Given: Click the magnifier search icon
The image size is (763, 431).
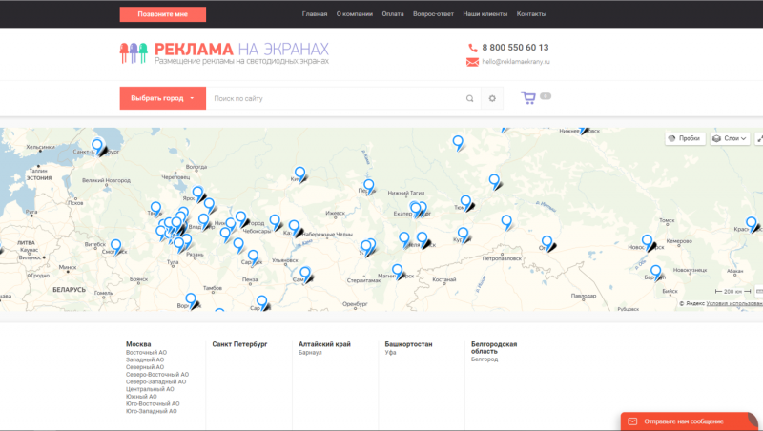Looking at the screenshot, I should [469, 98].
